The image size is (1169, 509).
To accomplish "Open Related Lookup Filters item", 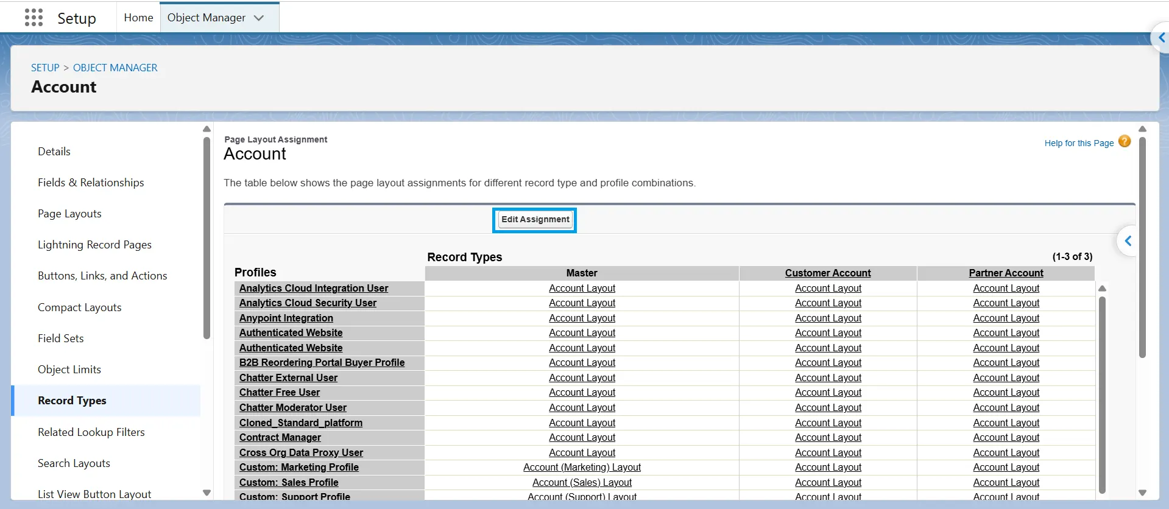I will 91,432.
